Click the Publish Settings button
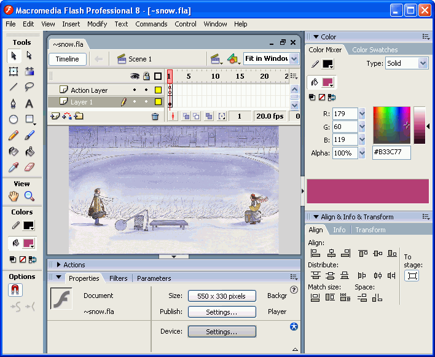Screen dimensions: 435x357 [x=222, y=312]
